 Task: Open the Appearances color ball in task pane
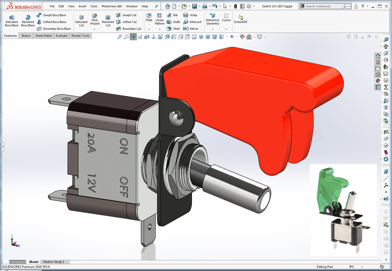pyautogui.click(x=378, y=81)
